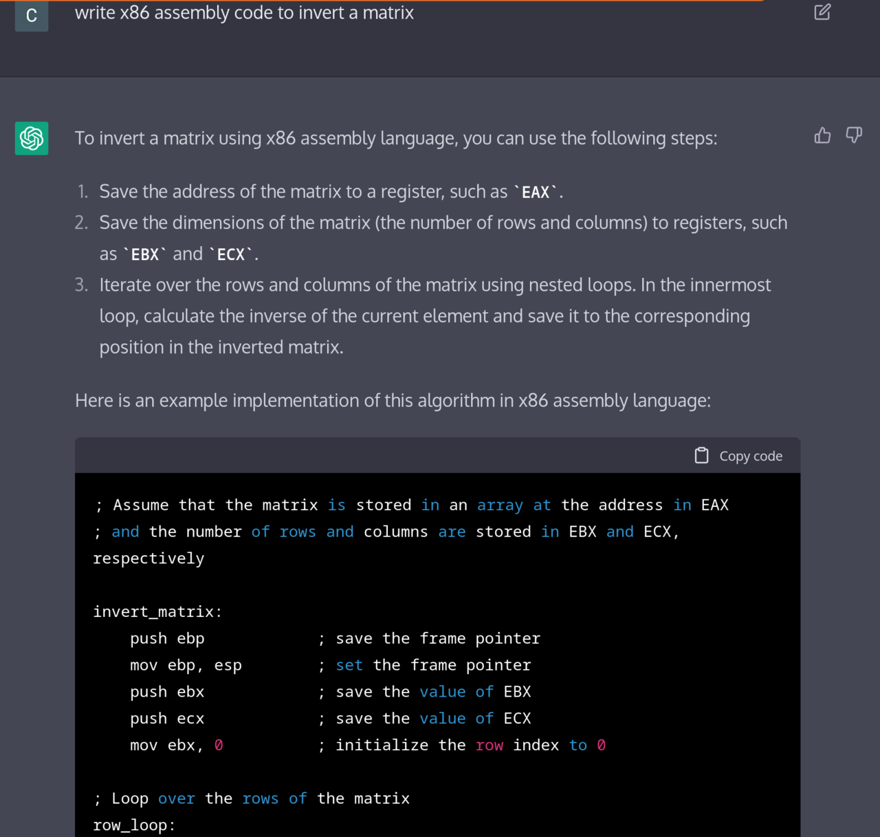Click the inline code EAX in step 1
Image resolution: width=880 pixels, height=837 pixels.
tap(536, 193)
